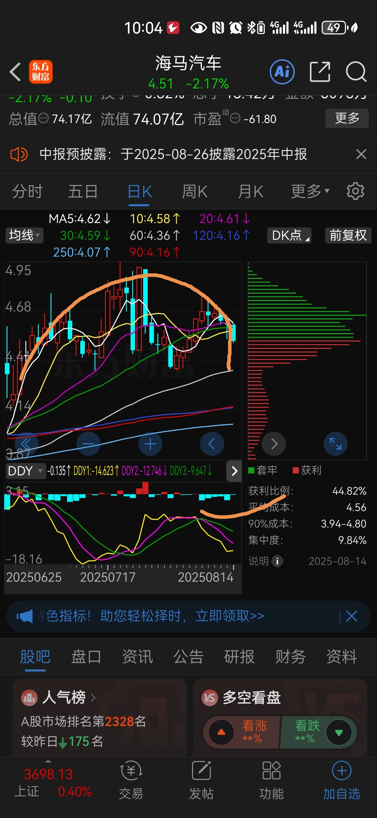
Task: Tap 获利比例 value 44.82%
Action: click(349, 491)
